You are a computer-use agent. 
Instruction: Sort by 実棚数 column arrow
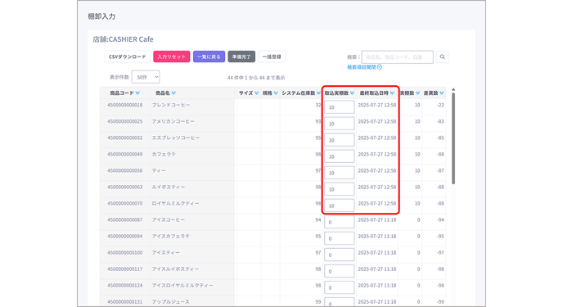pyautogui.click(x=417, y=93)
